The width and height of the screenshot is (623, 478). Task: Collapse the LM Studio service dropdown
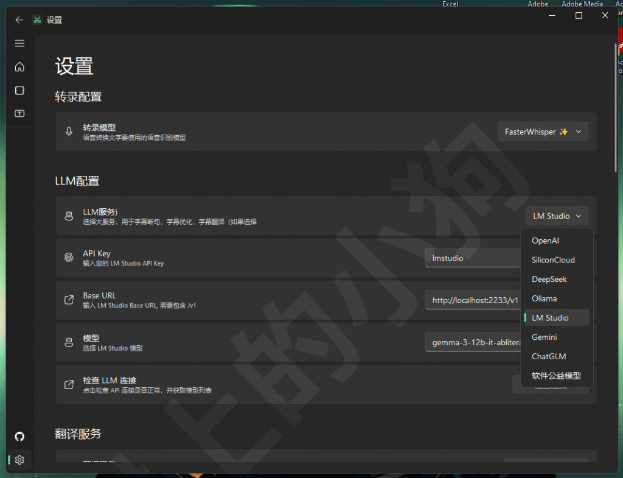tap(557, 216)
